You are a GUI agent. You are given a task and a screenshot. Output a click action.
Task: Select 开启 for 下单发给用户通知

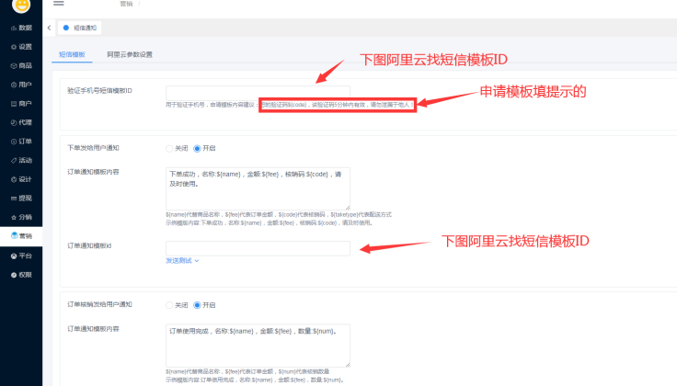pos(204,148)
